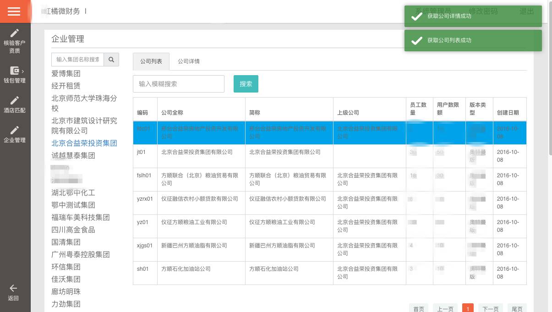The height and width of the screenshot is (312, 552).
Task: Click the teal 搜索 button
Action: coord(246,84)
